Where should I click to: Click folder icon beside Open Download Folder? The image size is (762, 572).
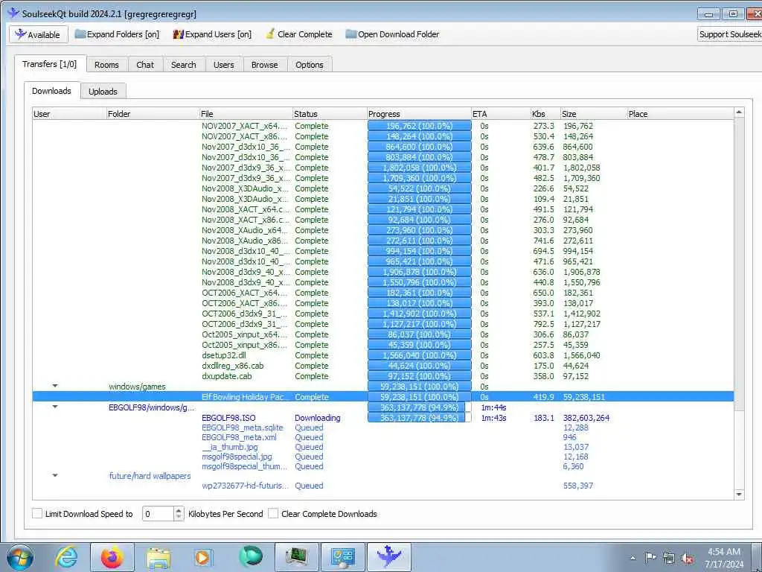click(x=351, y=34)
